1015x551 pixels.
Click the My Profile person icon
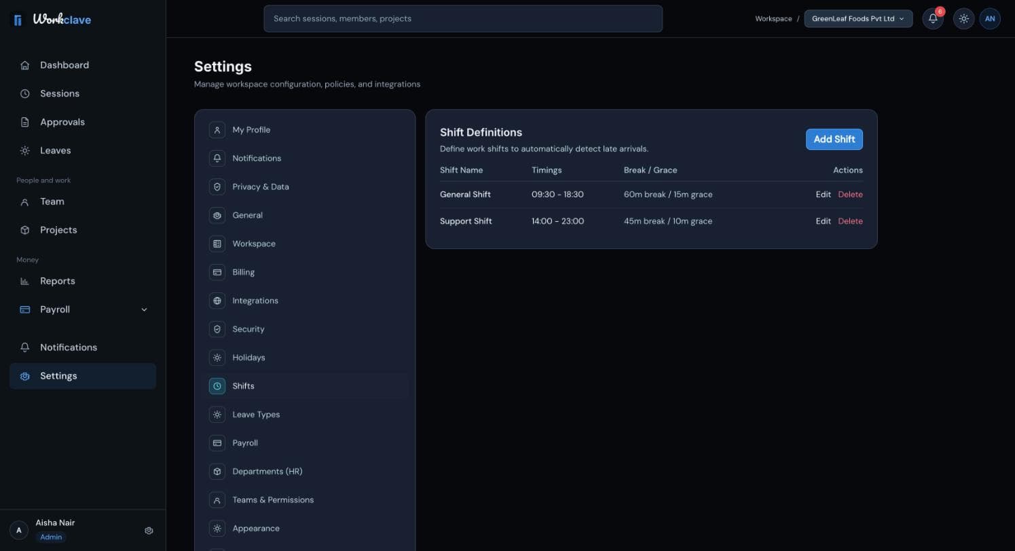[217, 130]
